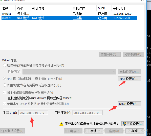
Task: Click shield icon on 更改设置 button
Action: (124, 124)
